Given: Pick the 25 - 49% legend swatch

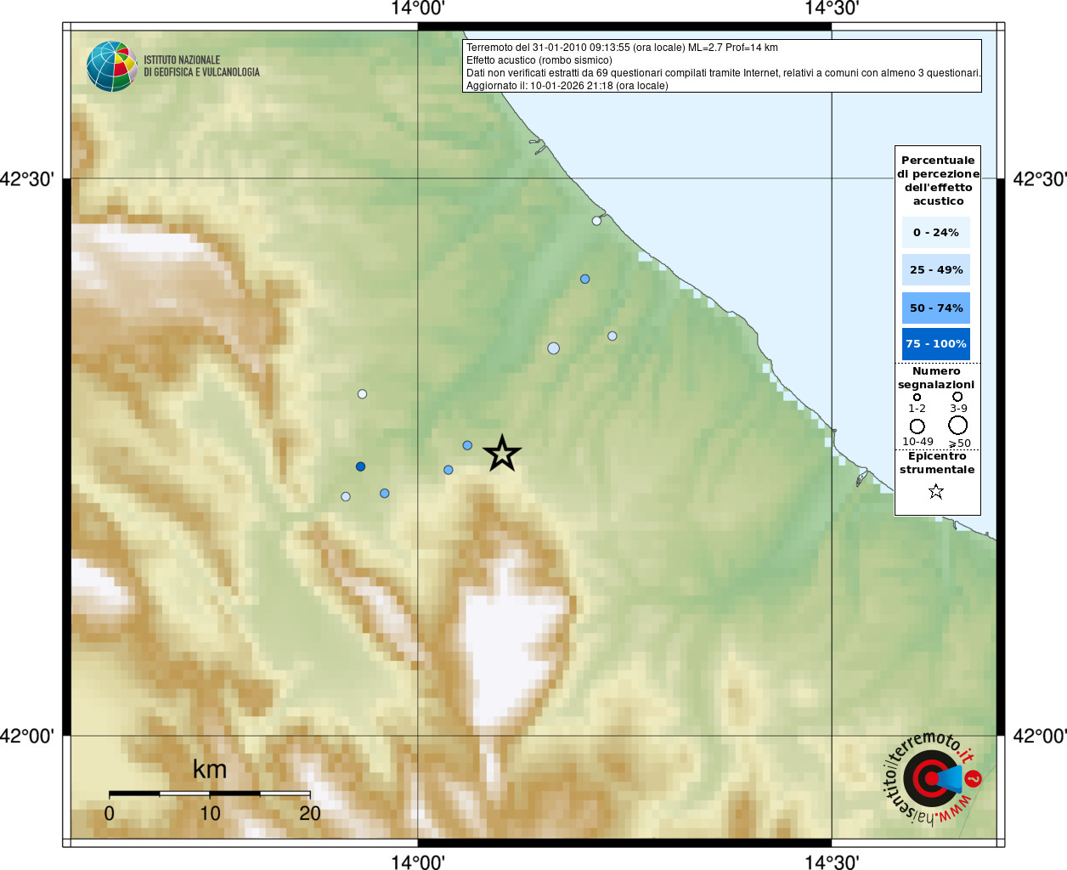Looking at the screenshot, I should [935, 270].
